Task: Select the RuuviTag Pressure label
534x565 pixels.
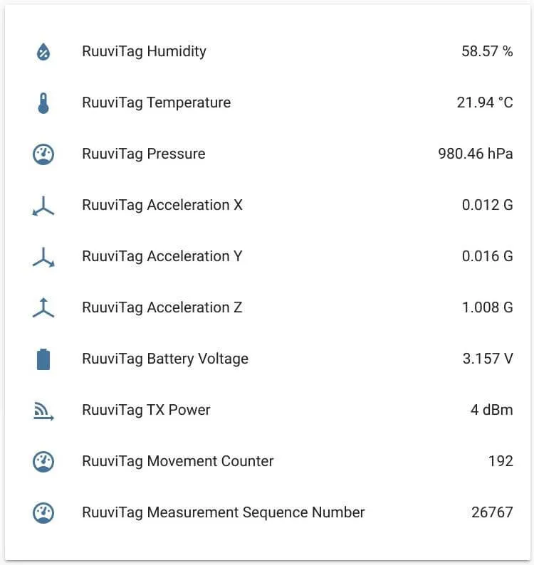Action: pyautogui.click(x=143, y=154)
